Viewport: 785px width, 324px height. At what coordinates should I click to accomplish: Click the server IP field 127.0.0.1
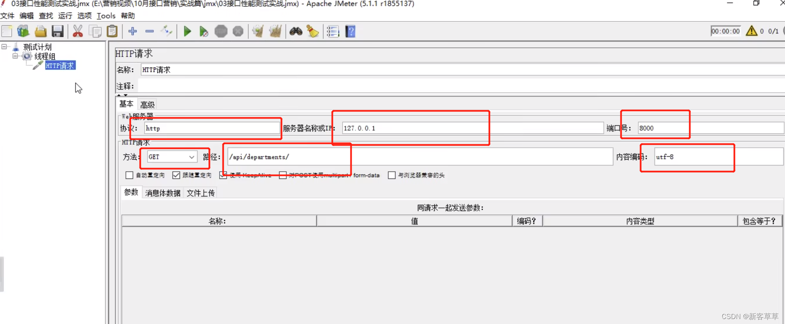coord(472,128)
